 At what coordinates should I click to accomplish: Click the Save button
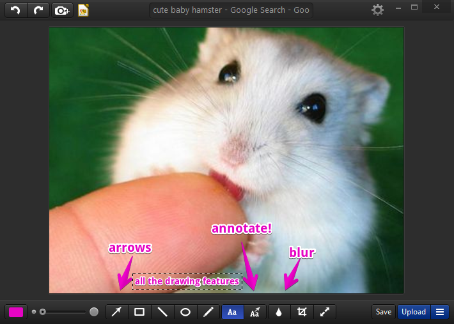[384, 312]
